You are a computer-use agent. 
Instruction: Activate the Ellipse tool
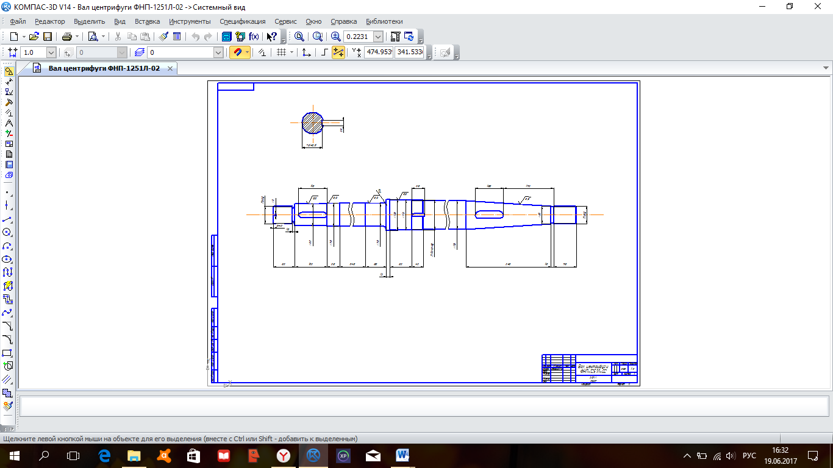7,259
